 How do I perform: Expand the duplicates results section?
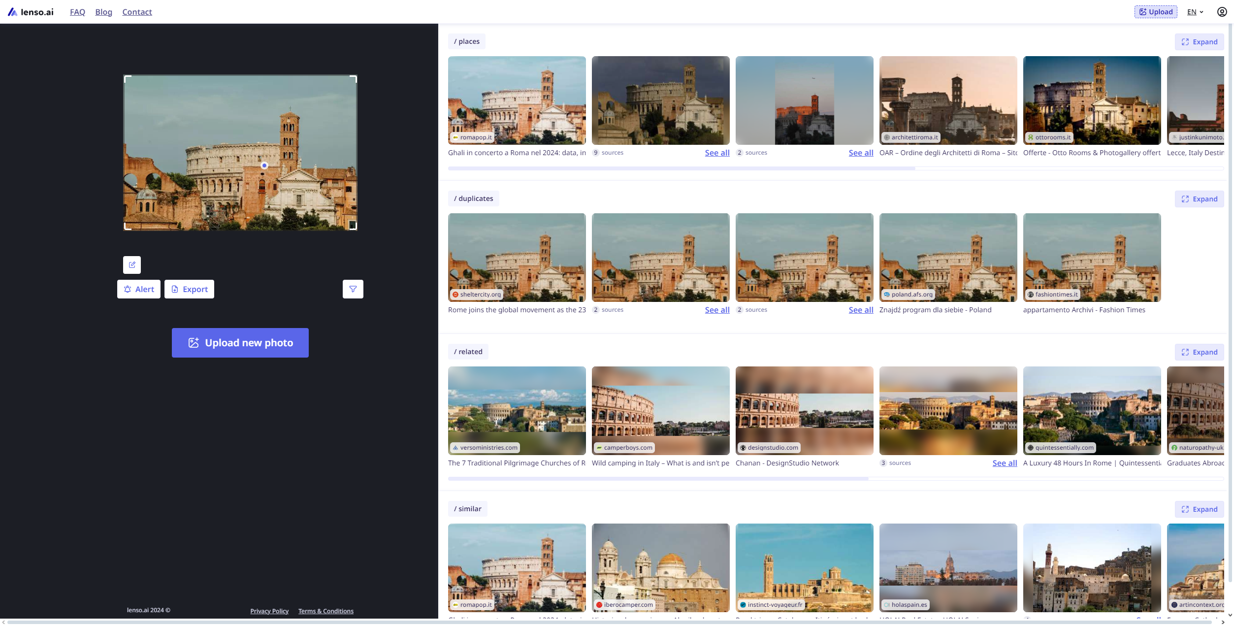point(1199,199)
